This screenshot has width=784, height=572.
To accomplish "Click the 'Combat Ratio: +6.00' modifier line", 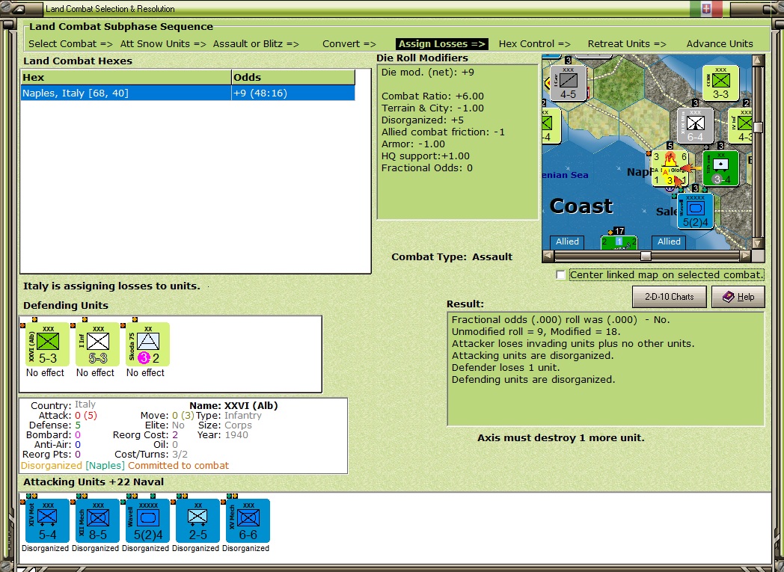I will (x=432, y=96).
